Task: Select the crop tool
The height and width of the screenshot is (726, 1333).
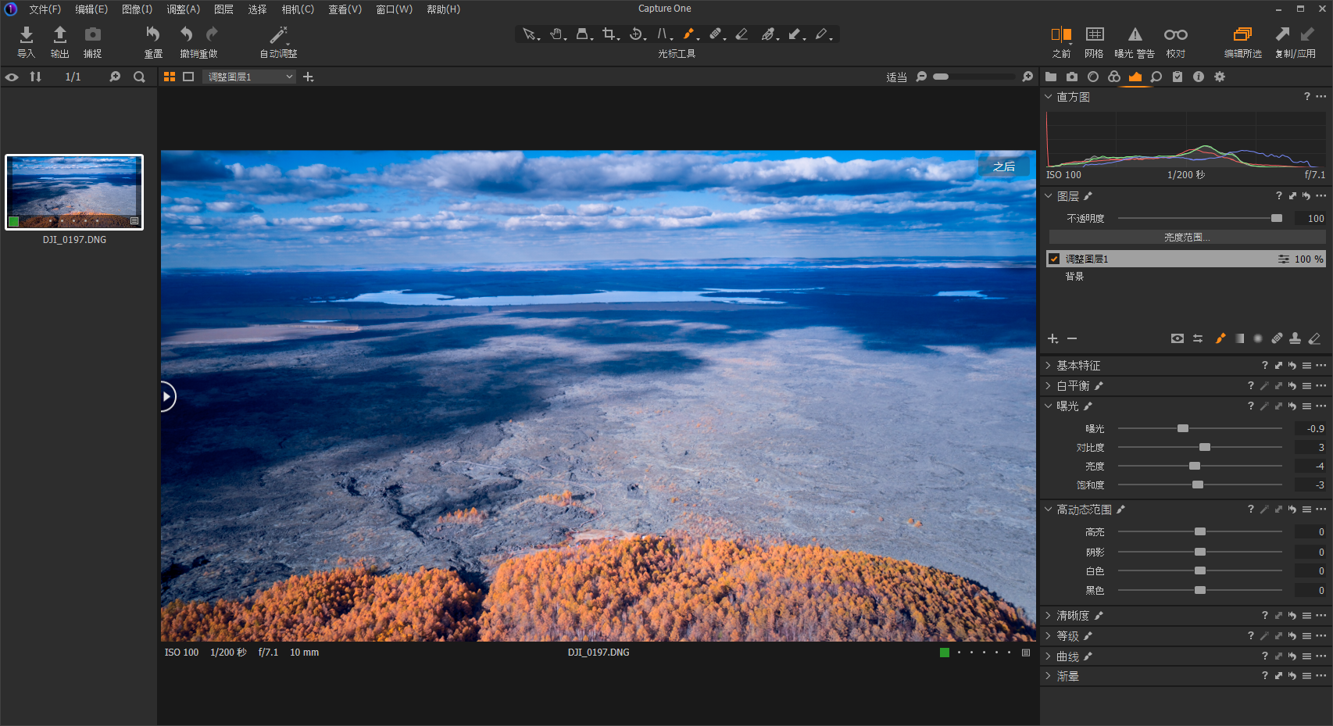Action: pyautogui.click(x=609, y=34)
